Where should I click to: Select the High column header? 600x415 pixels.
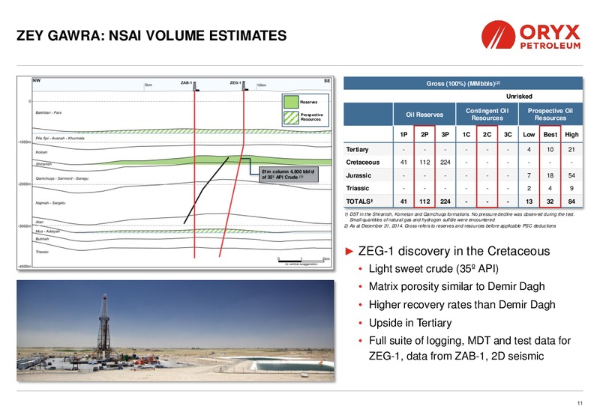point(571,135)
